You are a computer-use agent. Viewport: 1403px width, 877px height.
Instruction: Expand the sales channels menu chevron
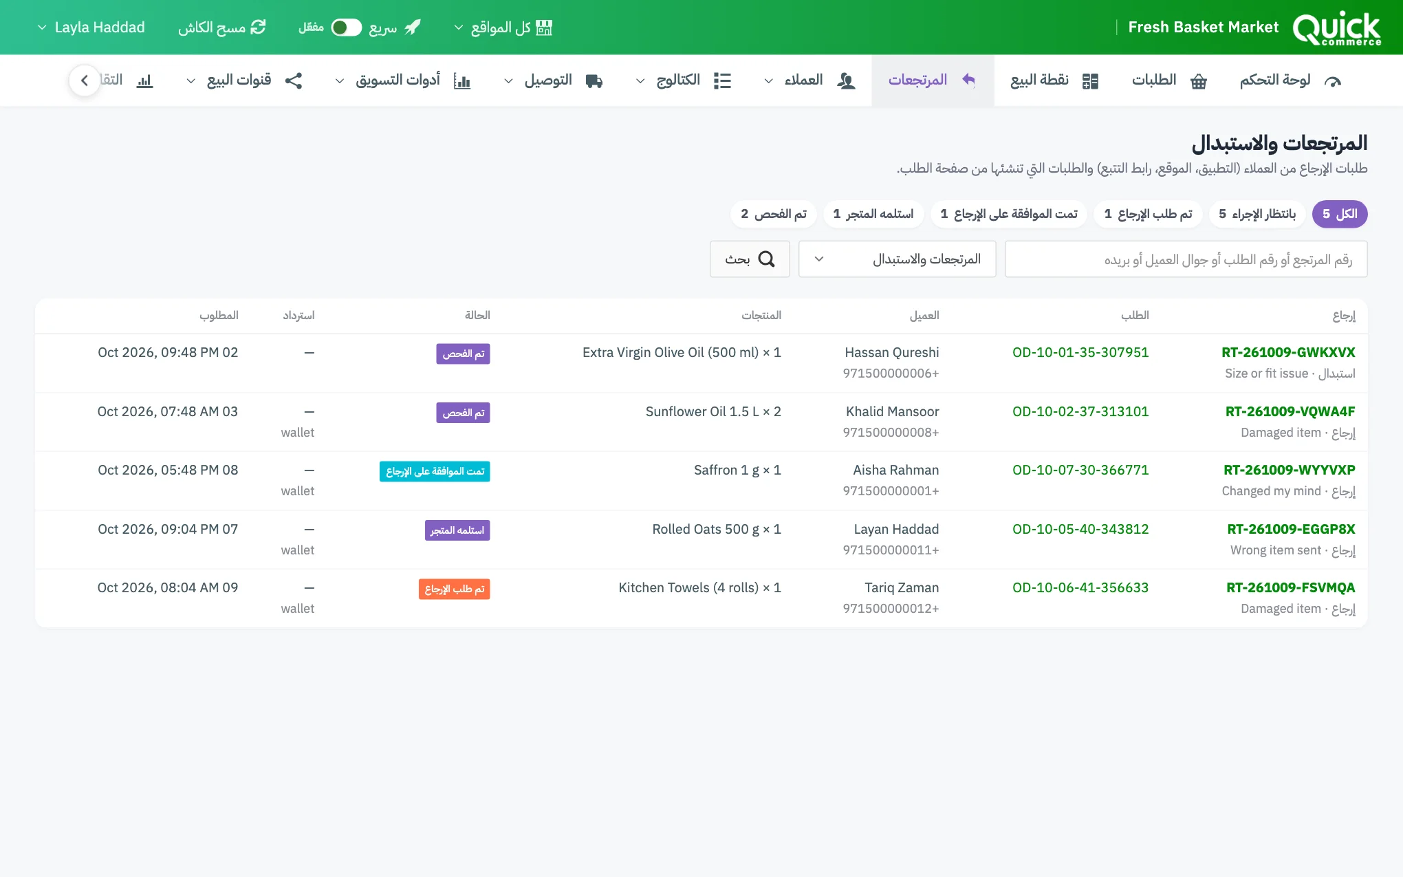tap(191, 81)
